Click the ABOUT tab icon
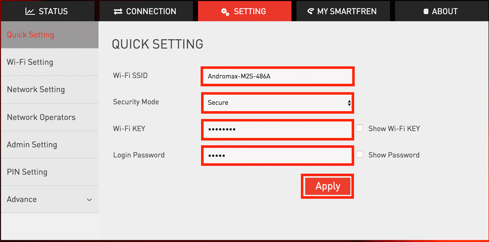The width and height of the screenshot is (489, 242). (x=426, y=12)
